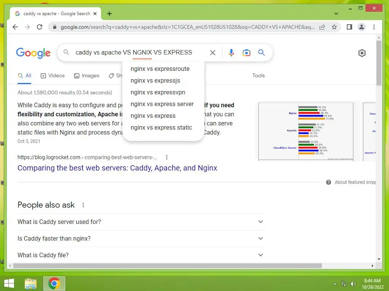Viewport: 389px width, 291px height.
Task: Switch to the Videos results tab
Action: pos(52,76)
